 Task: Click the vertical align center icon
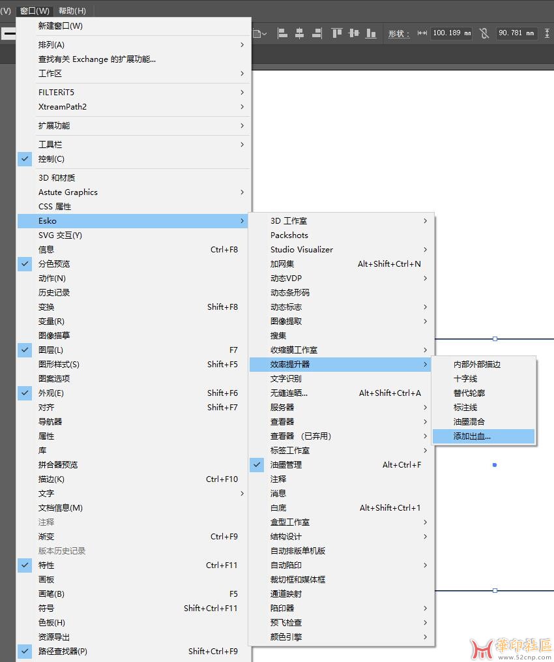click(354, 33)
